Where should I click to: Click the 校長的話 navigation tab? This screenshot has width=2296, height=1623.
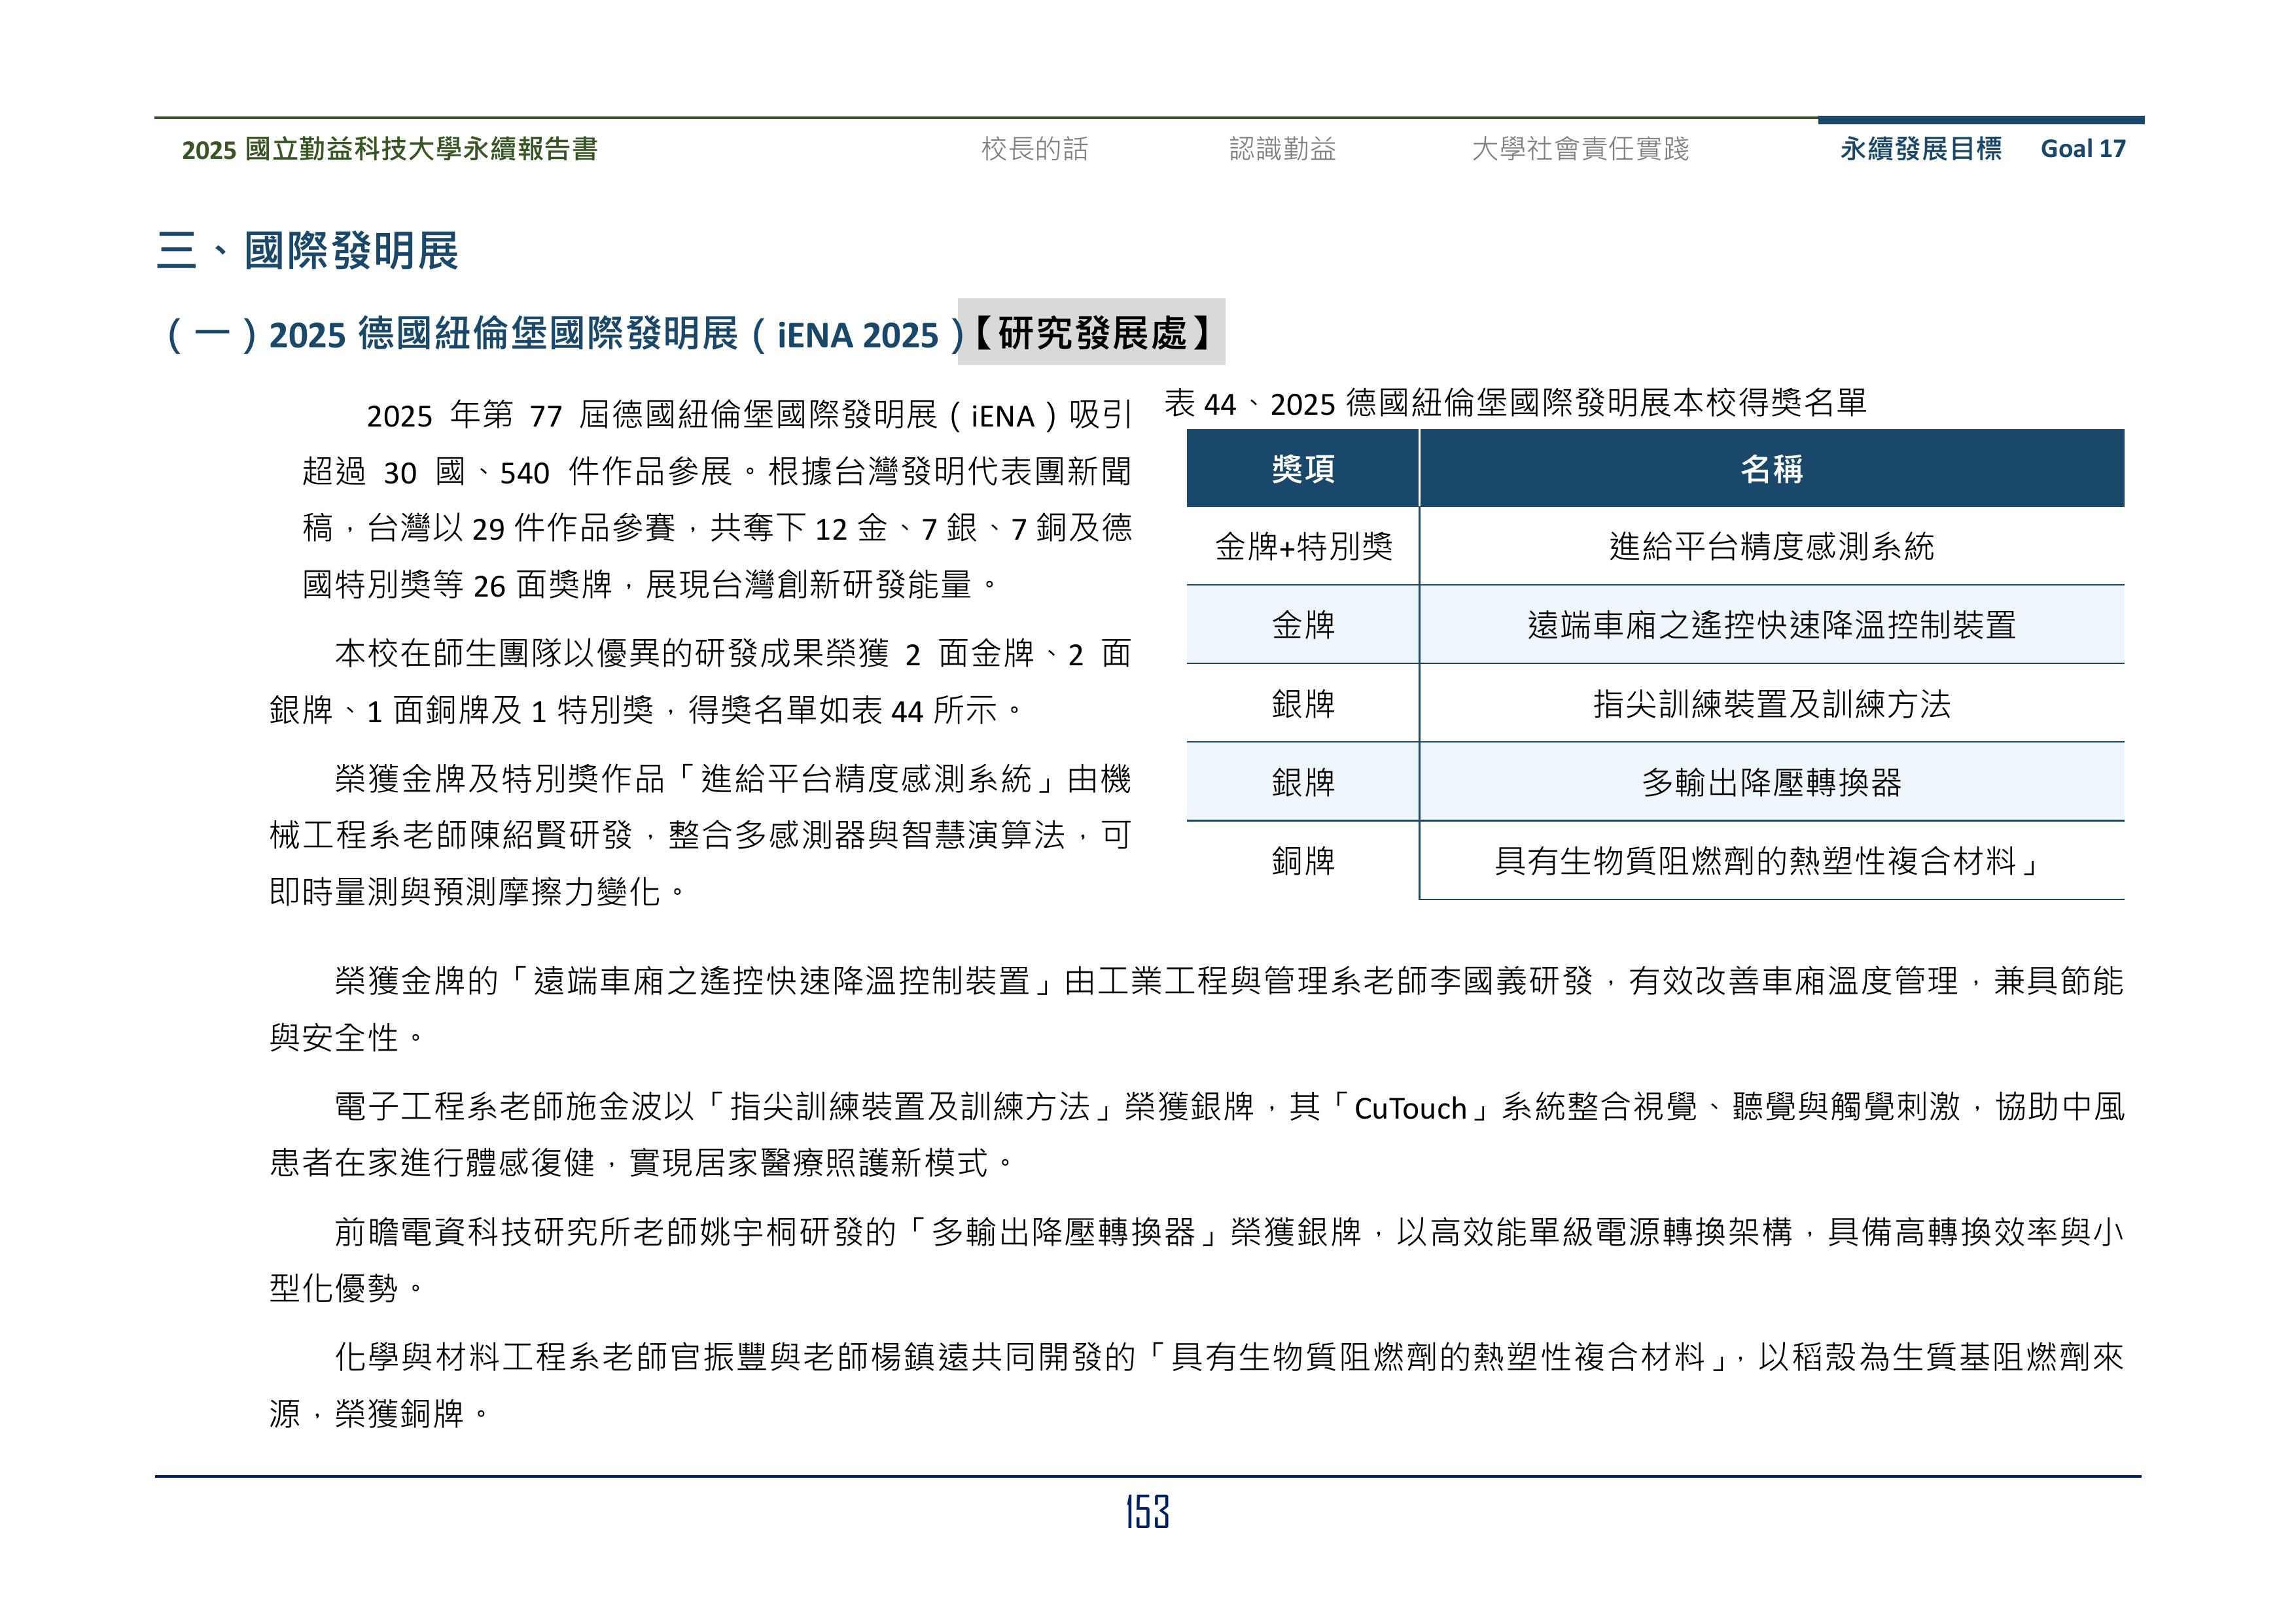tap(1034, 149)
